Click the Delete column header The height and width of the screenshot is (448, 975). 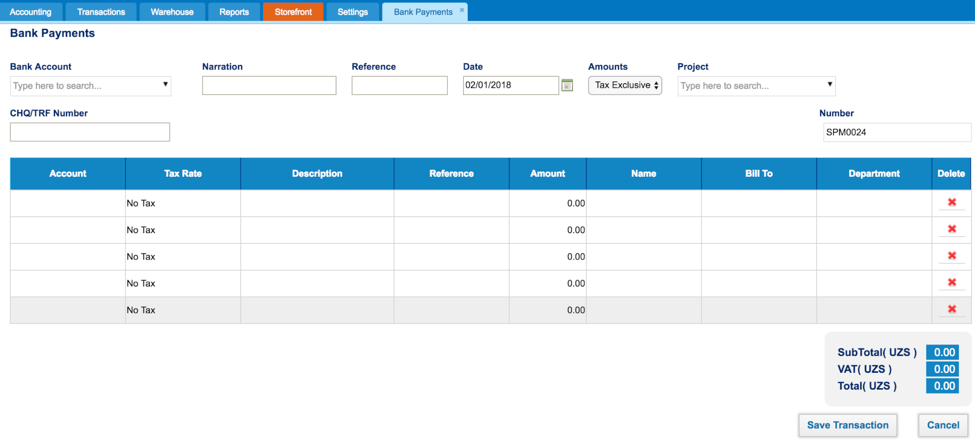pyautogui.click(x=951, y=174)
